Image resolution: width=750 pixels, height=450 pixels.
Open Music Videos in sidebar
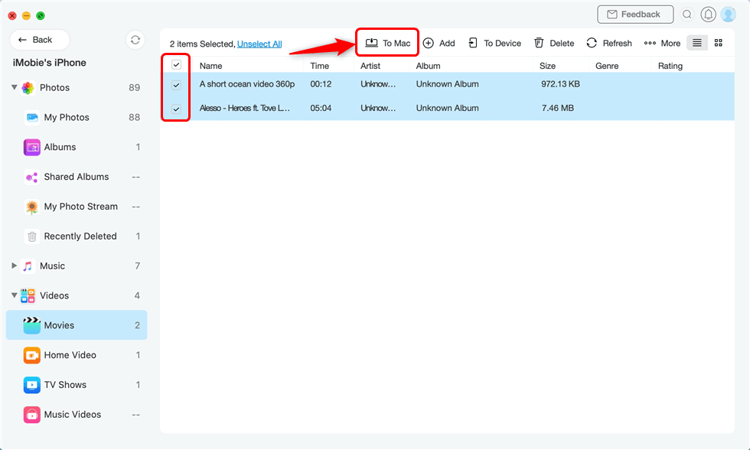77,415
